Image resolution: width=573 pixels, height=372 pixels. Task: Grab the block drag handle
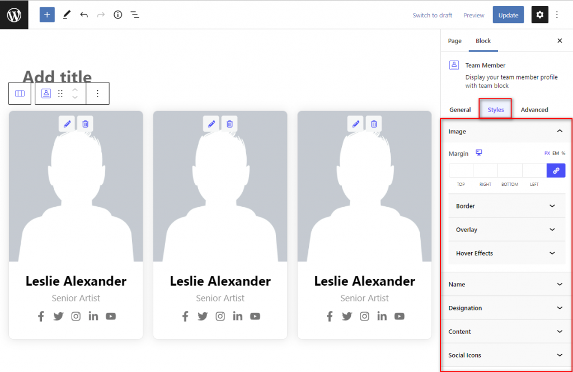coord(60,94)
